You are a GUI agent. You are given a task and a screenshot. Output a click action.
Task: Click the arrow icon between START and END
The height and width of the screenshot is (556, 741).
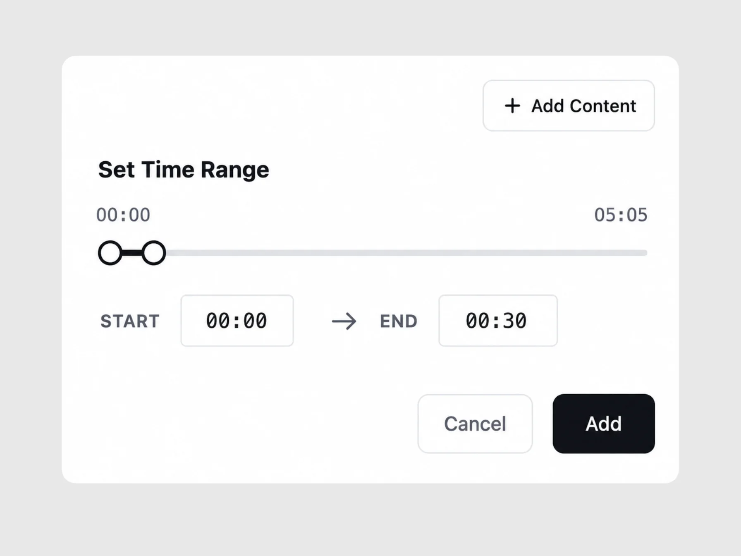tap(344, 321)
